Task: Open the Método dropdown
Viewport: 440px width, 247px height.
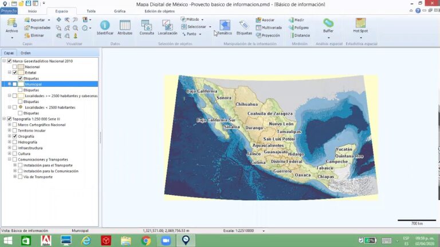Action: click(192, 19)
